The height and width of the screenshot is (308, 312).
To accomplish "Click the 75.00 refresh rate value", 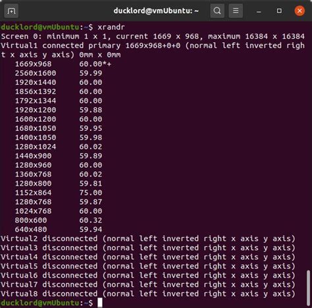I will pyautogui.click(x=91, y=193).
